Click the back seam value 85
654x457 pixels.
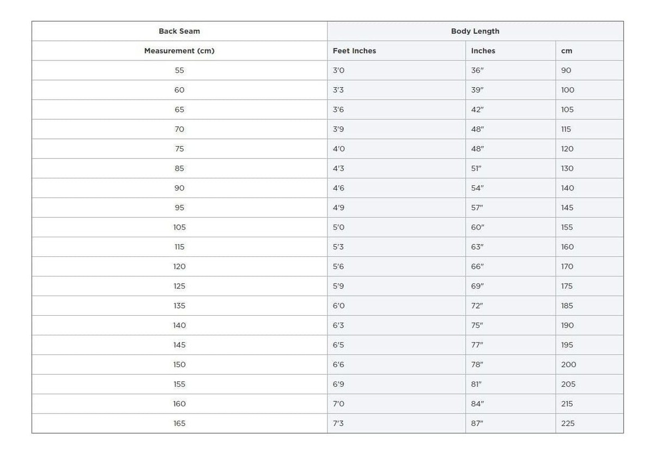[x=179, y=169]
